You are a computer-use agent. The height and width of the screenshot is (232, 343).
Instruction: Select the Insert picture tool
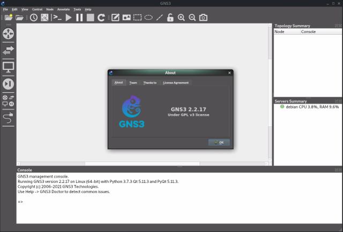126,18
